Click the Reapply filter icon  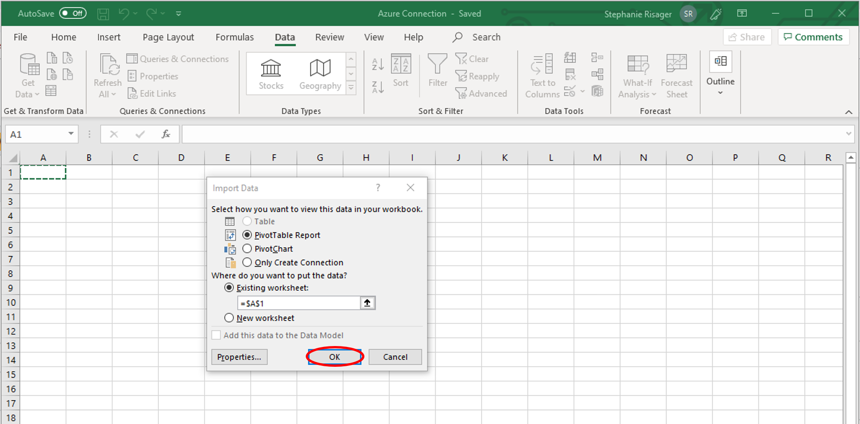coord(478,76)
